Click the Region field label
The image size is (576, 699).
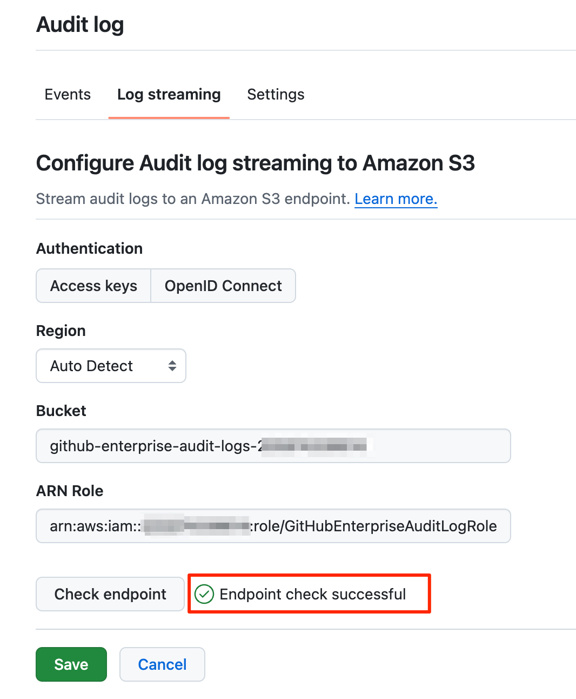[61, 331]
